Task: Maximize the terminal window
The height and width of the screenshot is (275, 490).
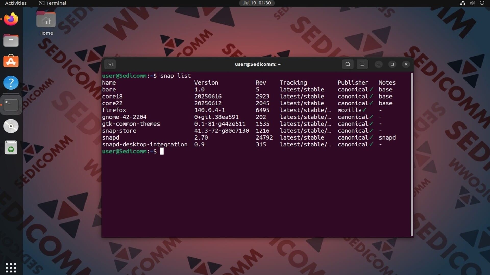Action: tap(392, 64)
